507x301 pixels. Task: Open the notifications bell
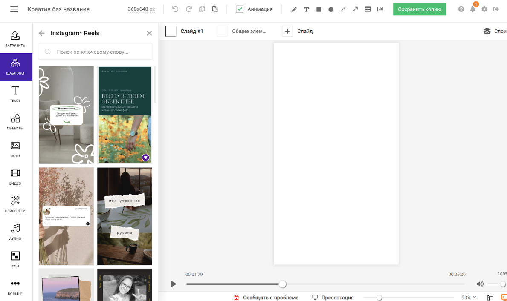[x=472, y=9]
